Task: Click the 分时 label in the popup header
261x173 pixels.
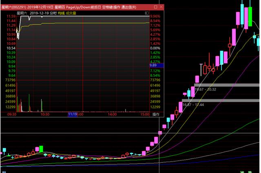Action: 51,13
